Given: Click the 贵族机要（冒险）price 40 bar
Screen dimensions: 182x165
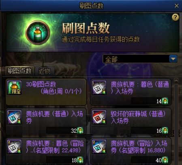Looking at the screenshot, I should (x=150, y=160).
